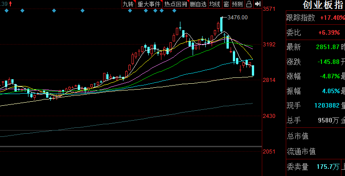Viewport: 345px width, 176px height.
Task: Expand the 热点回溯 hotspot review option
Action: point(175,4)
